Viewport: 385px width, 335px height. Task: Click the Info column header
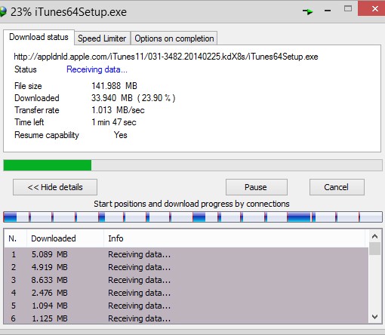[235, 238]
